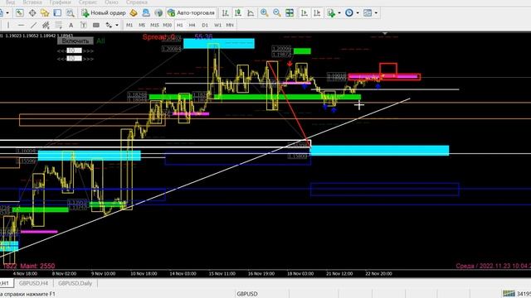
Task: Switch chart to line chart mode
Action: pos(251,13)
